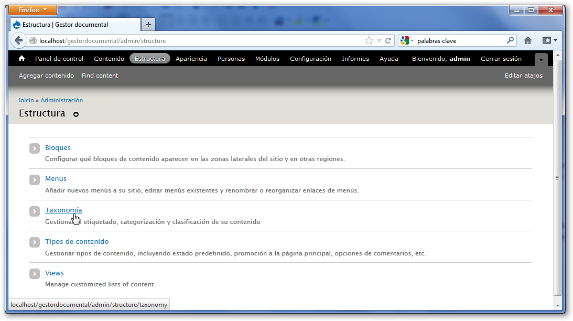Collapse the admin menu with the black arrow

[540, 59]
